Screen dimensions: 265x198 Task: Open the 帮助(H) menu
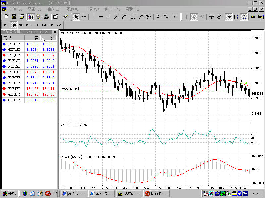tap(132, 9)
